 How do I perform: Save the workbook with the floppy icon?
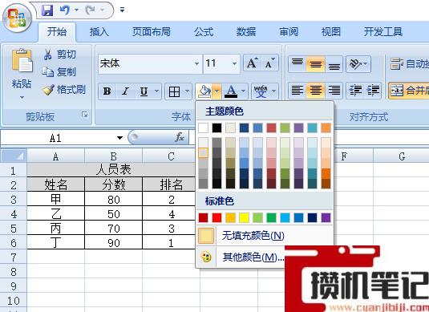pyautogui.click(x=47, y=10)
